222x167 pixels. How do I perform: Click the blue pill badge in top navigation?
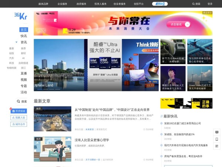click(159, 4)
